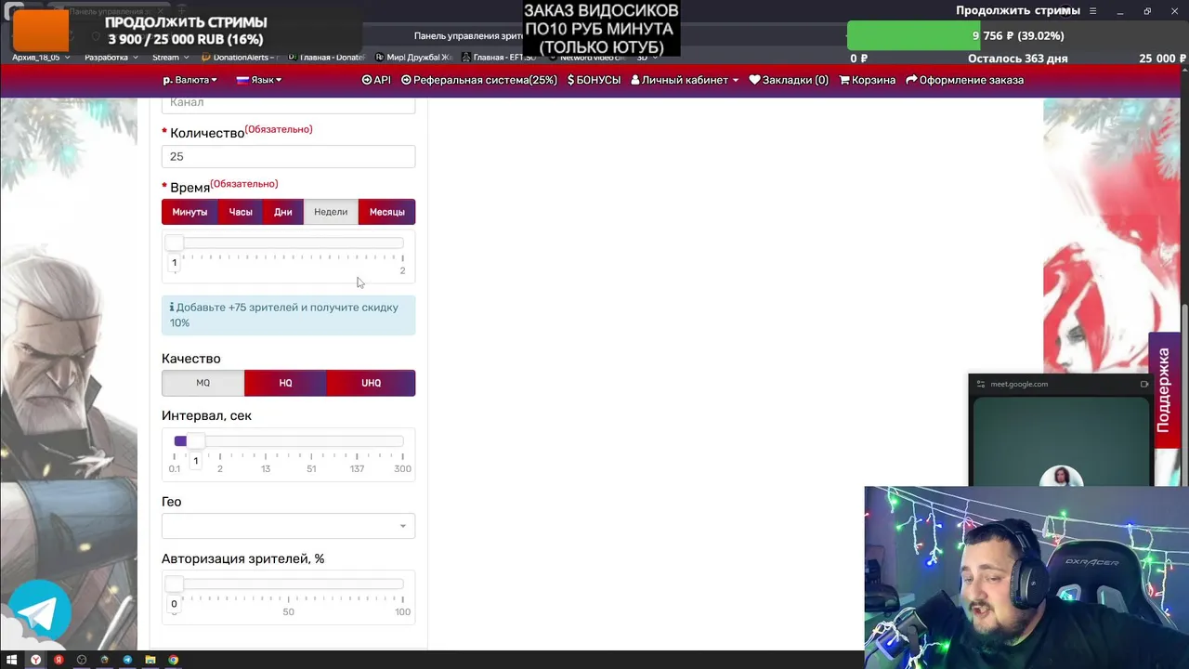Click the Интервал, сек slider handle
This screenshot has height=669, width=1189.
tap(195, 441)
